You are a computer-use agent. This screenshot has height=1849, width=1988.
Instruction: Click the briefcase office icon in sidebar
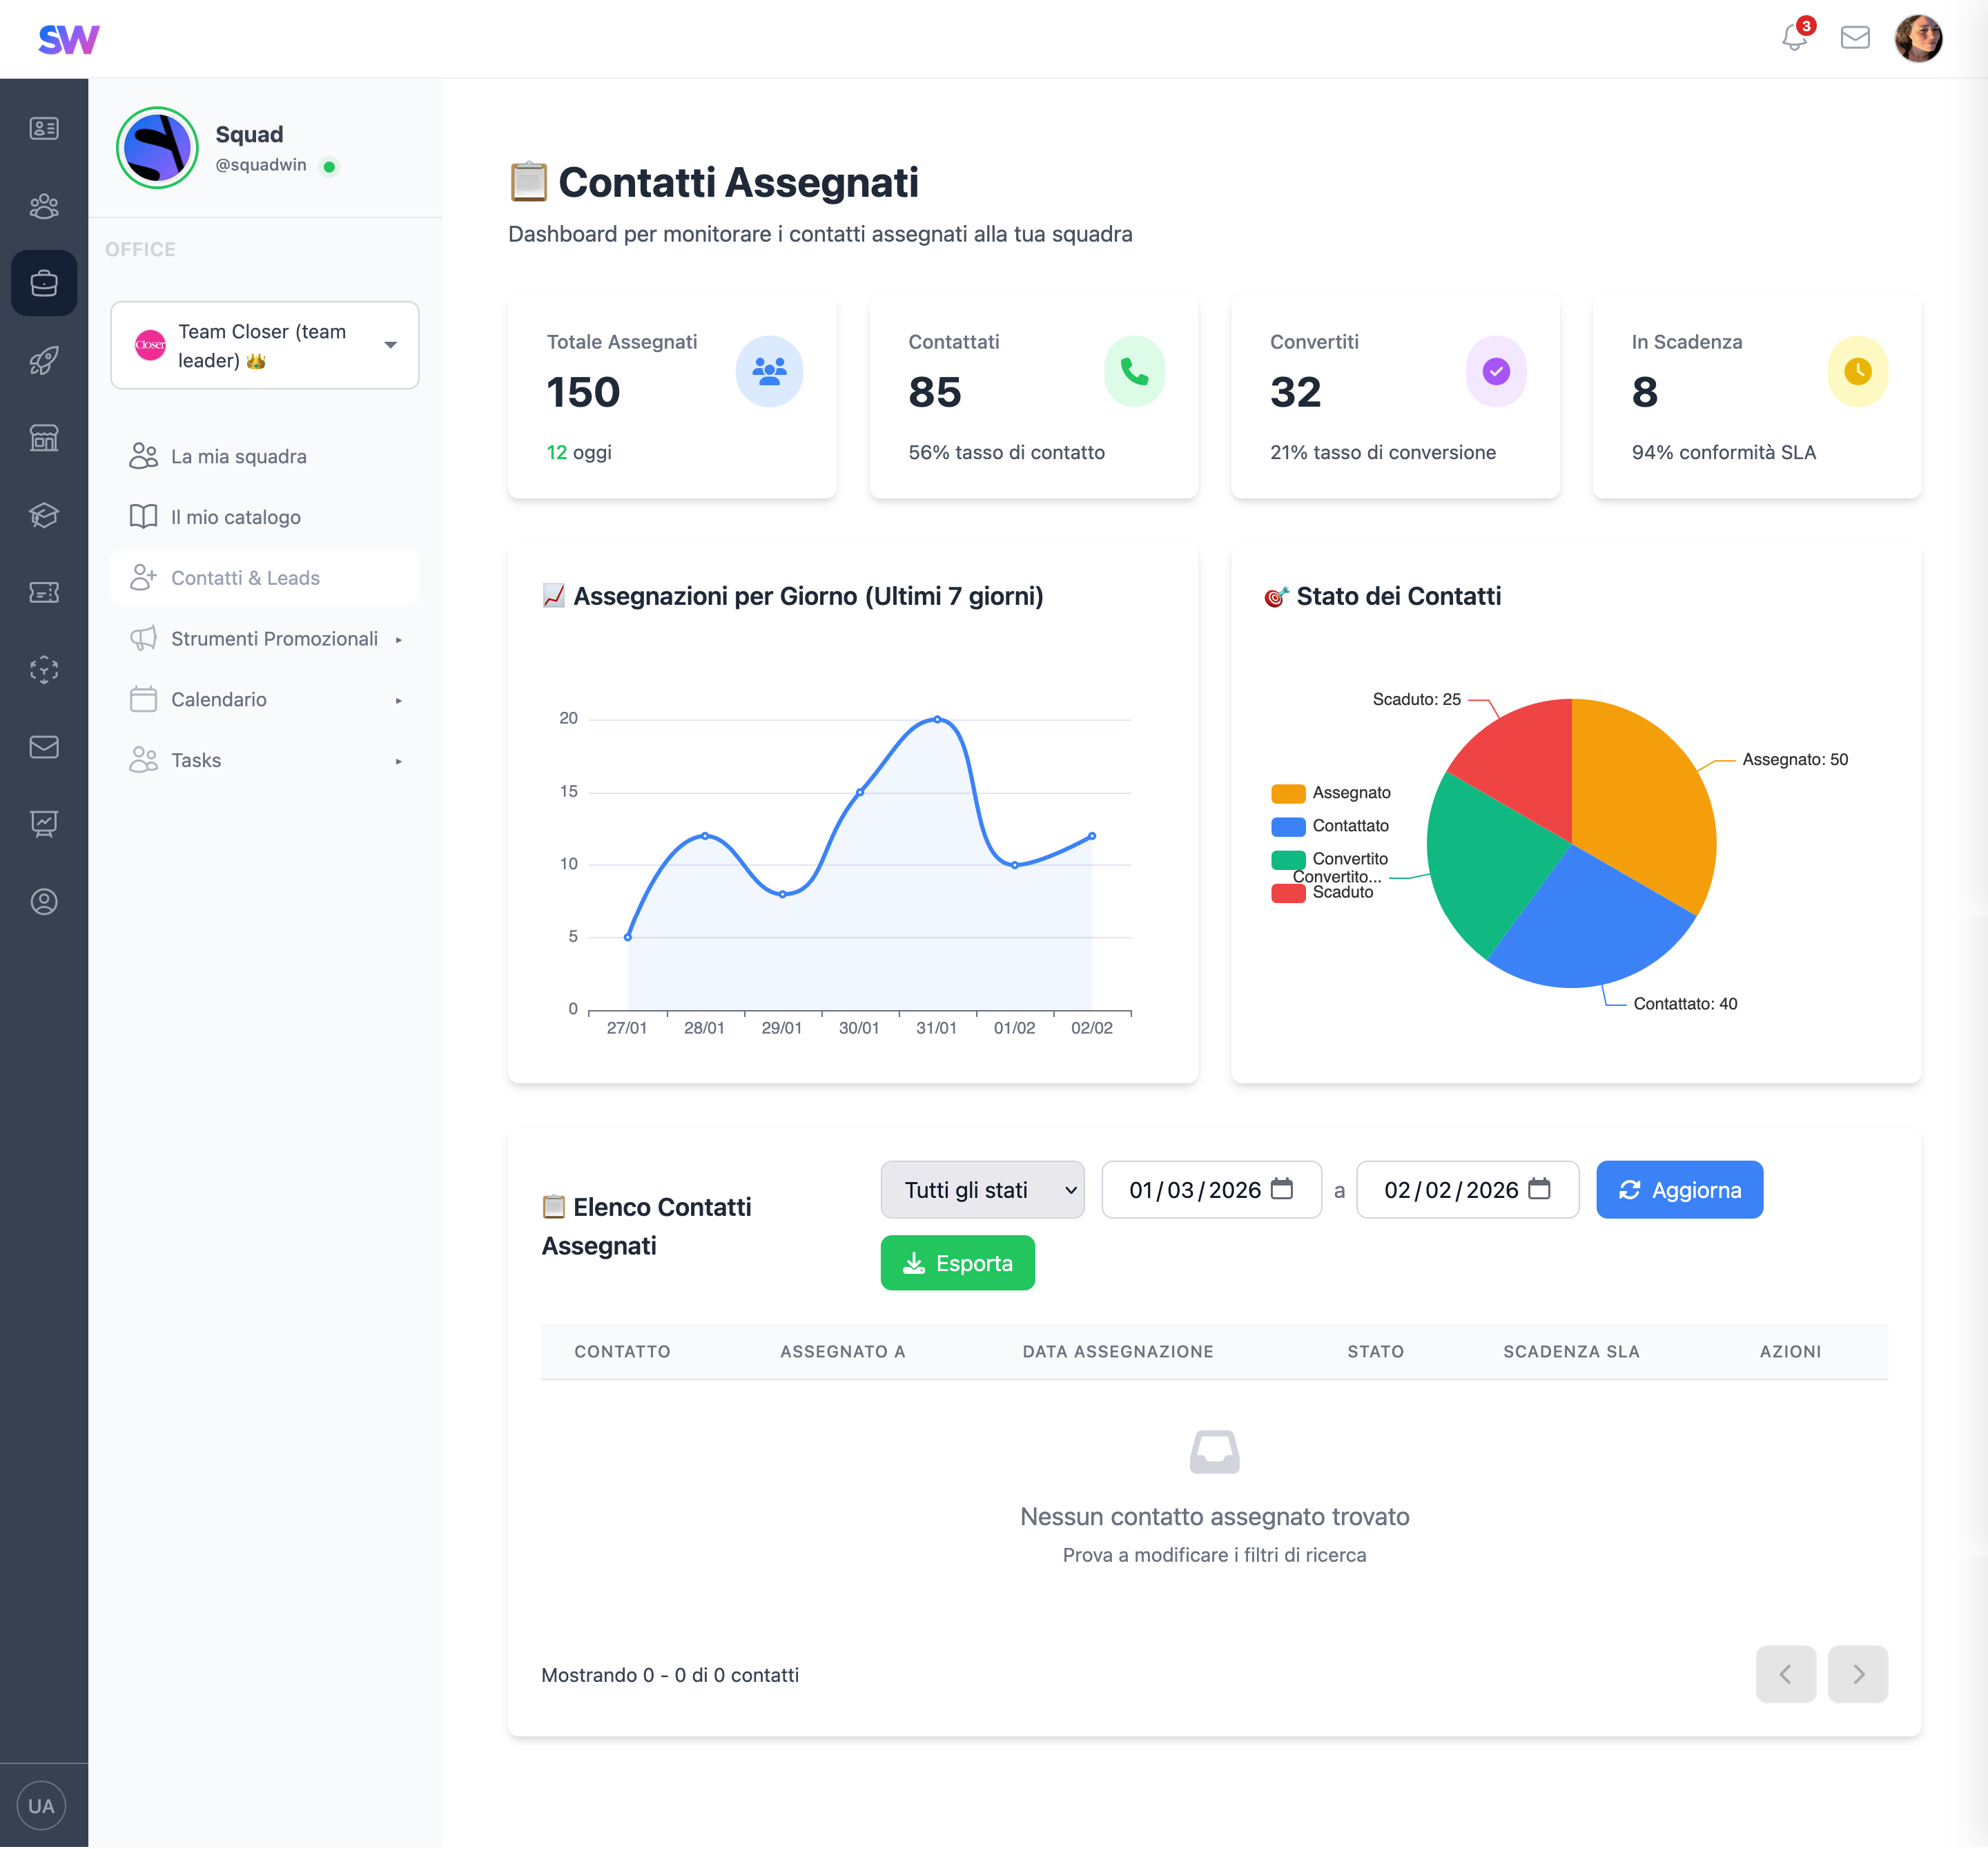pyautogui.click(x=44, y=283)
